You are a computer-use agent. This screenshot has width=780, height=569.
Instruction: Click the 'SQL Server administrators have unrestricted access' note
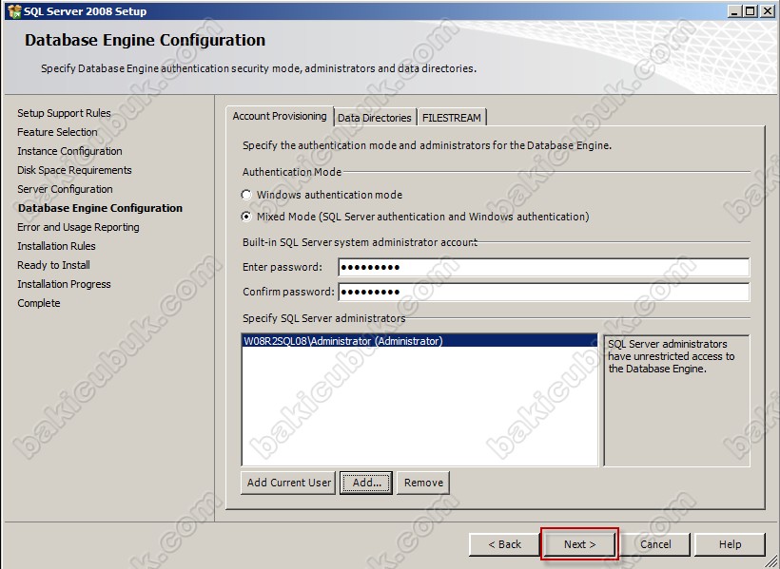tap(671, 356)
